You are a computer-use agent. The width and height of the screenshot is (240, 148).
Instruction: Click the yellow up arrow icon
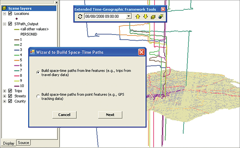pyautogui.click(x=138, y=16)
